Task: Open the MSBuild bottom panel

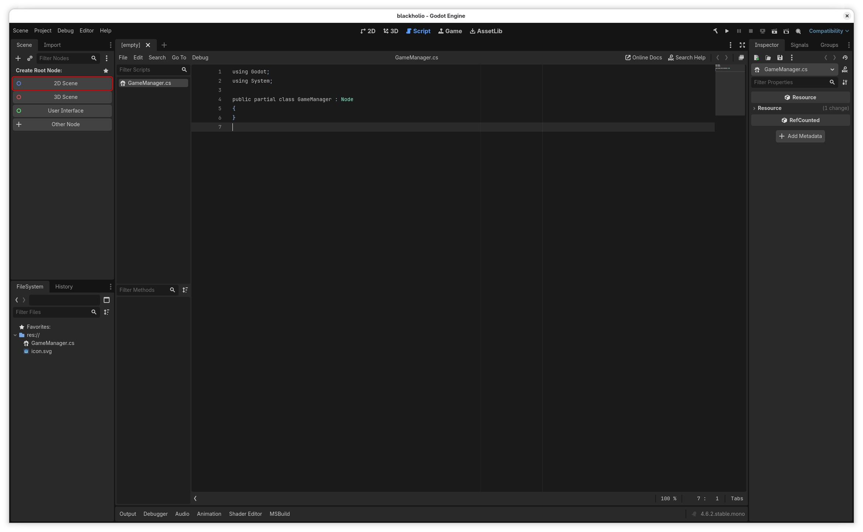Action: click(x=280, y=514)
